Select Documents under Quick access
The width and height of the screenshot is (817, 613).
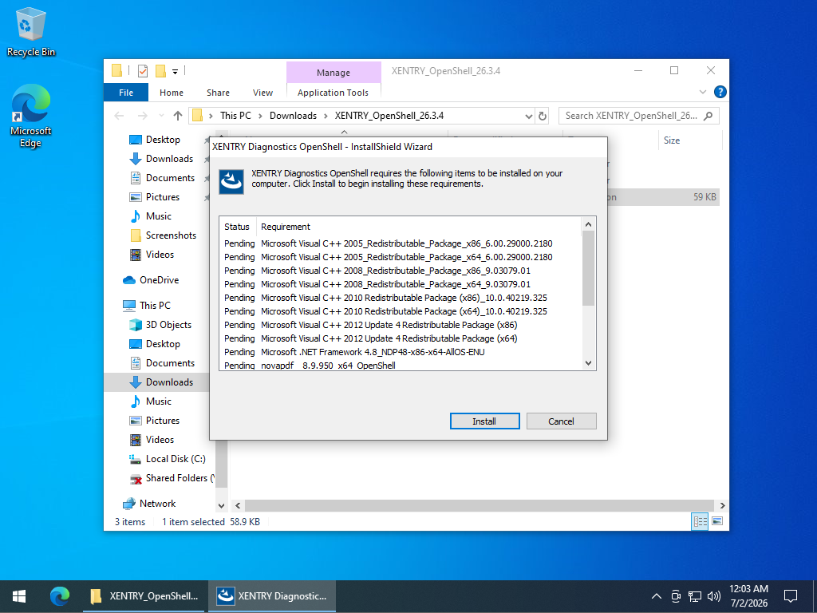click(170, 178)
